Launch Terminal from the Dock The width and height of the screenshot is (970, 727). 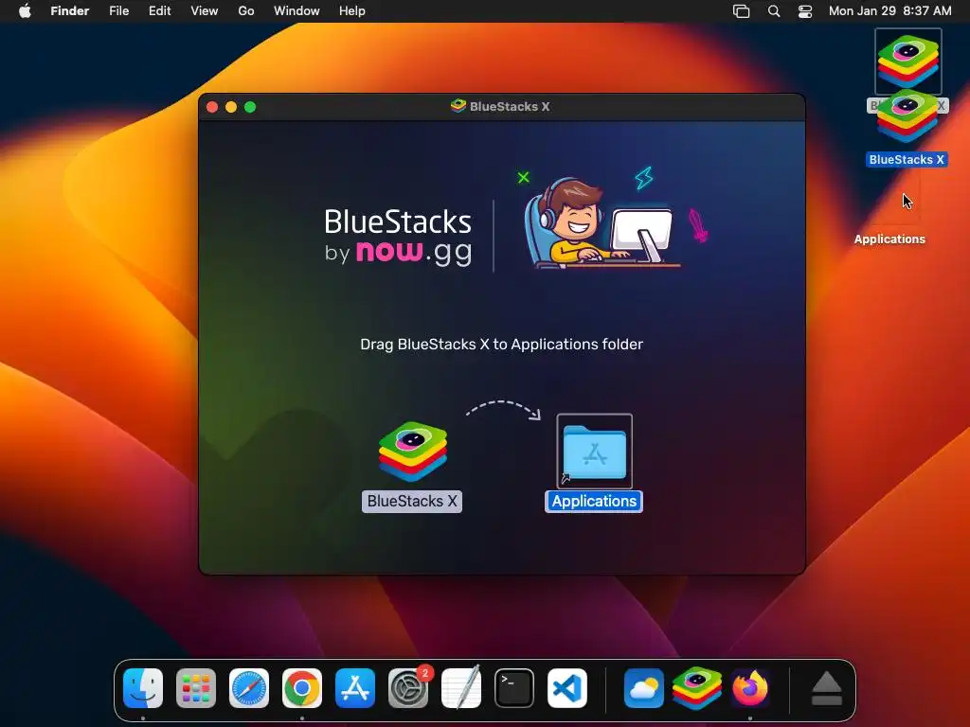(x=514, y=688)
